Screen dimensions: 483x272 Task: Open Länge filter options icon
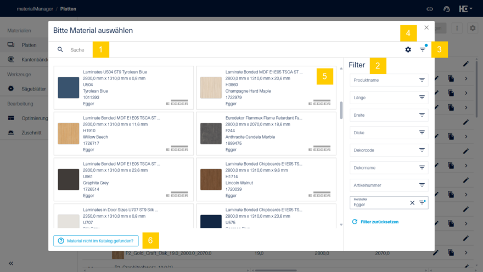[422, 98]
